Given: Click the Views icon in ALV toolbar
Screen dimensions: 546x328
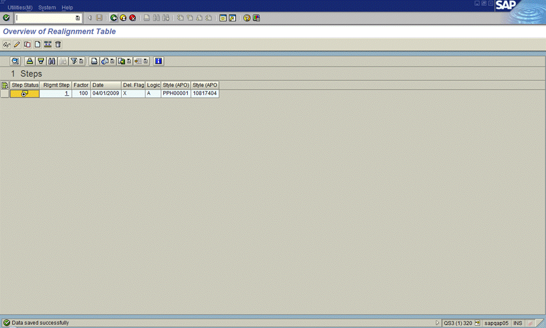Looking at the screenshot, I should pyautogui.click(x=105, y=61).
